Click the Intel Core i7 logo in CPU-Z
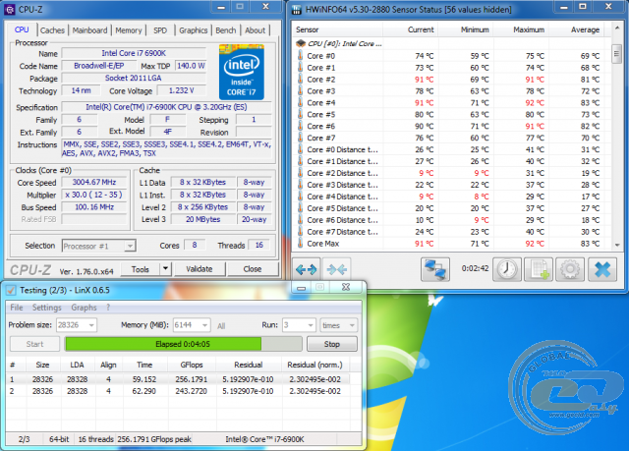The image size is (629, 451). point(242,72)
